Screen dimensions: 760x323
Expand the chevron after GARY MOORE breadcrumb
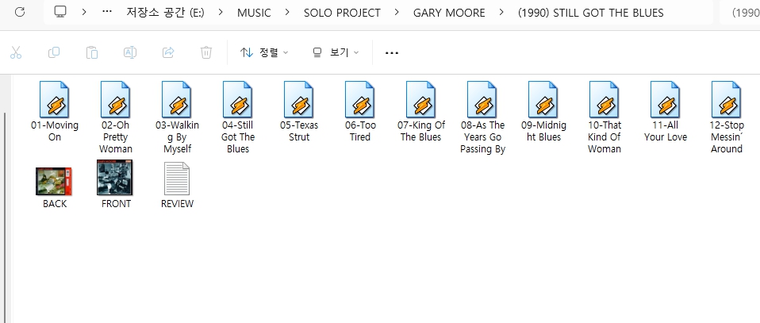501,13
